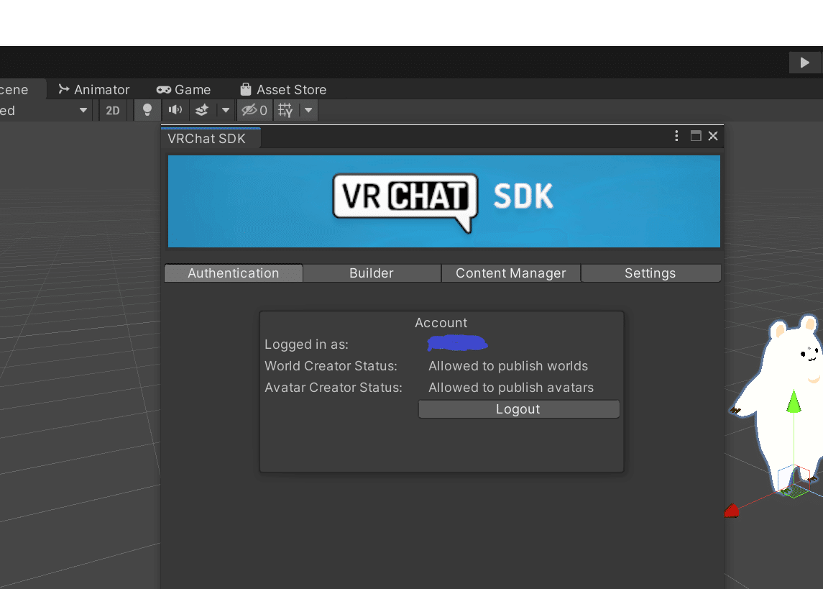Open the SDK Settings tab
Viewport: 823px width, 589px height.
pos(650,273)
